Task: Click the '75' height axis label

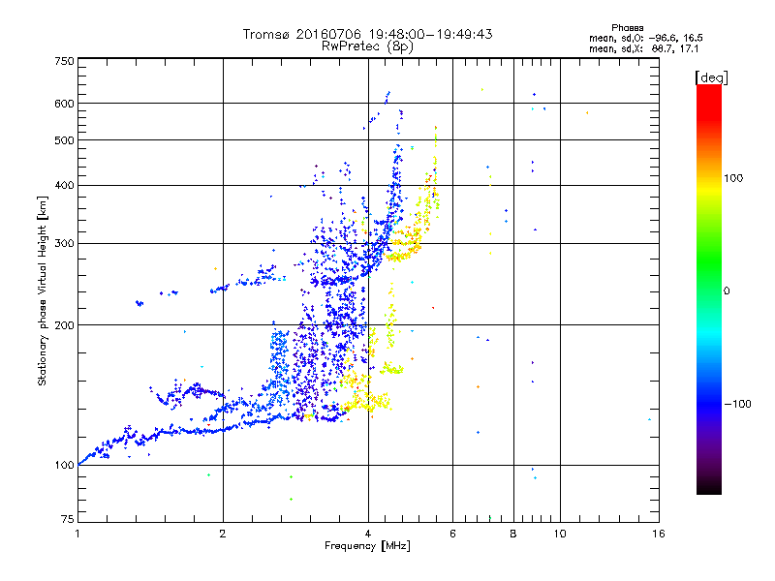Action: pyautogui.click(x=68, y=519)
